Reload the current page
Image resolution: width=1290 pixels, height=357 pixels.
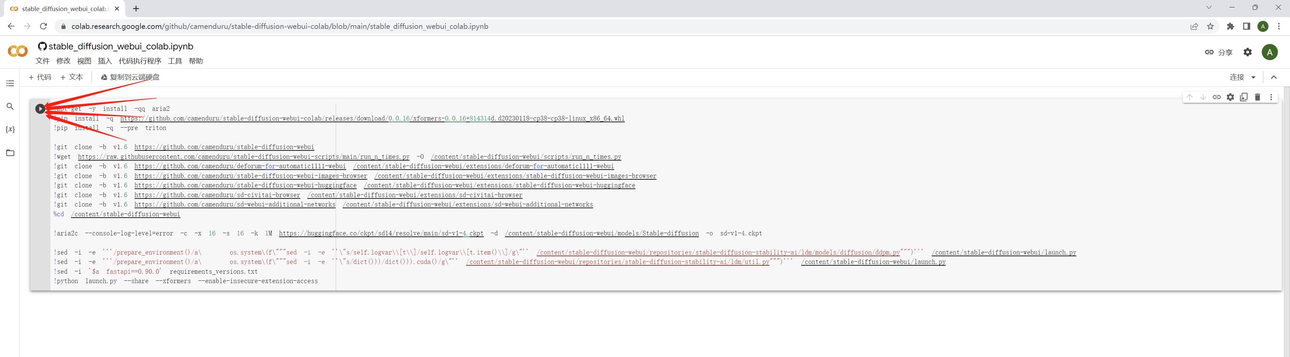pyautogui.click(x=44, y=26)
